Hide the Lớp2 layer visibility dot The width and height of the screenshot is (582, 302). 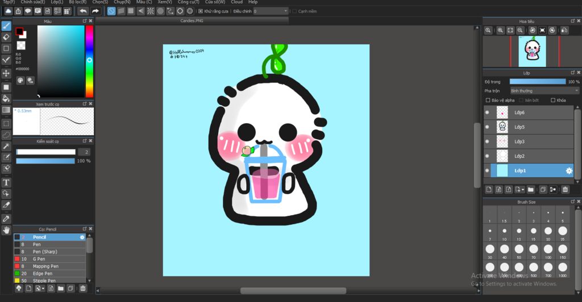(487, 156)
